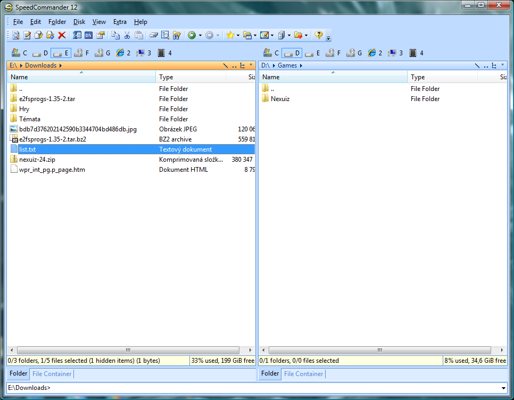Open the Folder menu
The width and height of the screenshot is (514, 400).
(57, 22)
